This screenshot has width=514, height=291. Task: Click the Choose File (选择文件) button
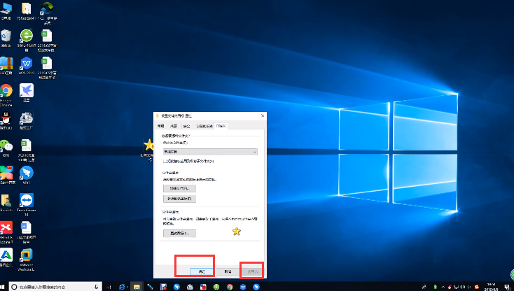[179, 188]
